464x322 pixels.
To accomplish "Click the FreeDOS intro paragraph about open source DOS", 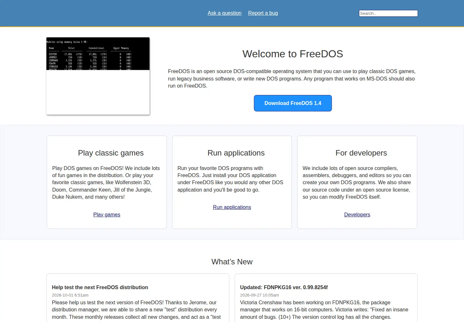I will (293, 79).
